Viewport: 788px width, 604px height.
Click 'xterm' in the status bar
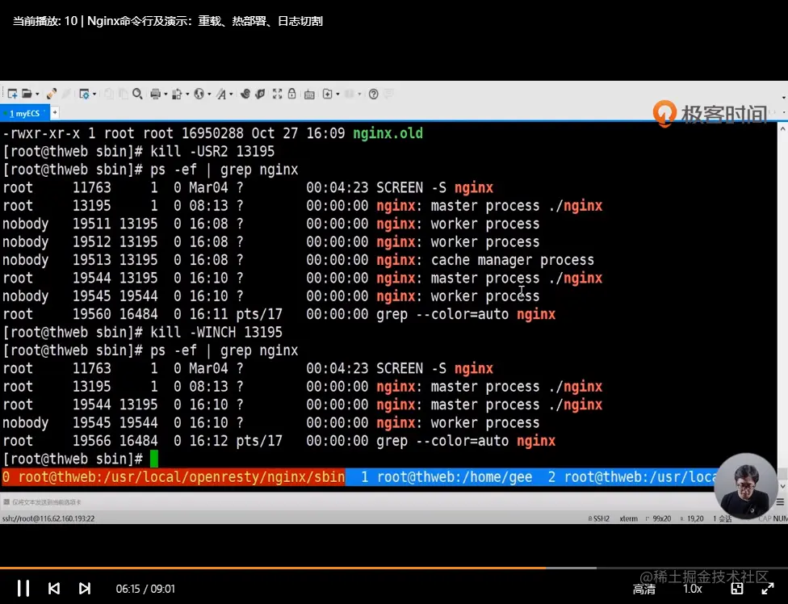click(x=629, y=518)
